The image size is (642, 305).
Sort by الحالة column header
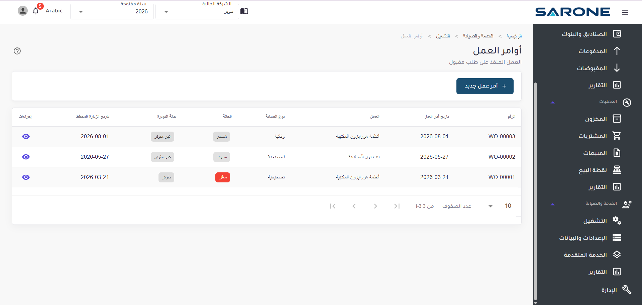tap(227, 116)
